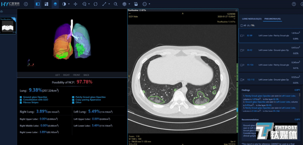Expand the zoom tool dropdown arrow
Viewport: 303px width, 145px height.
pos(89,4)
